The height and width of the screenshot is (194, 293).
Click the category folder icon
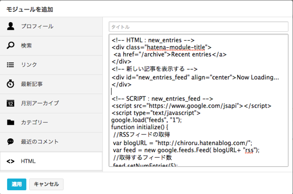11,122
